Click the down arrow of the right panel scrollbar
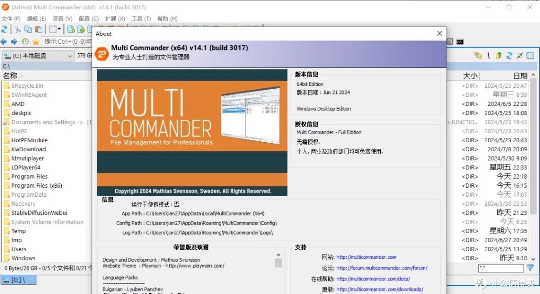 tap(533, 259)
